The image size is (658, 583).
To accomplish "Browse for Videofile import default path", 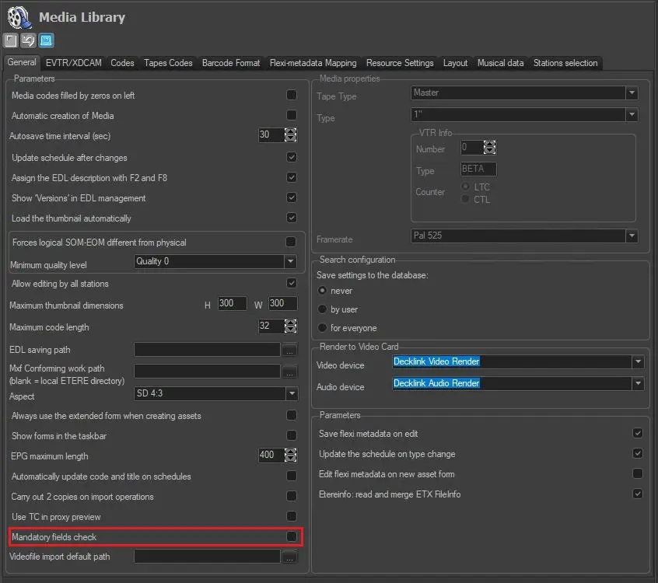I will point(289,557).
